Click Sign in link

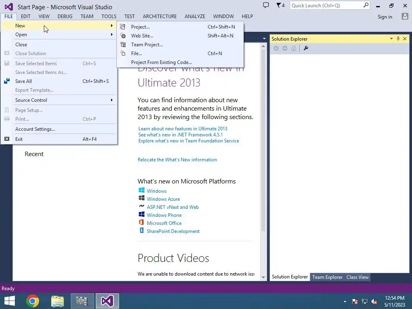[385, 16]
